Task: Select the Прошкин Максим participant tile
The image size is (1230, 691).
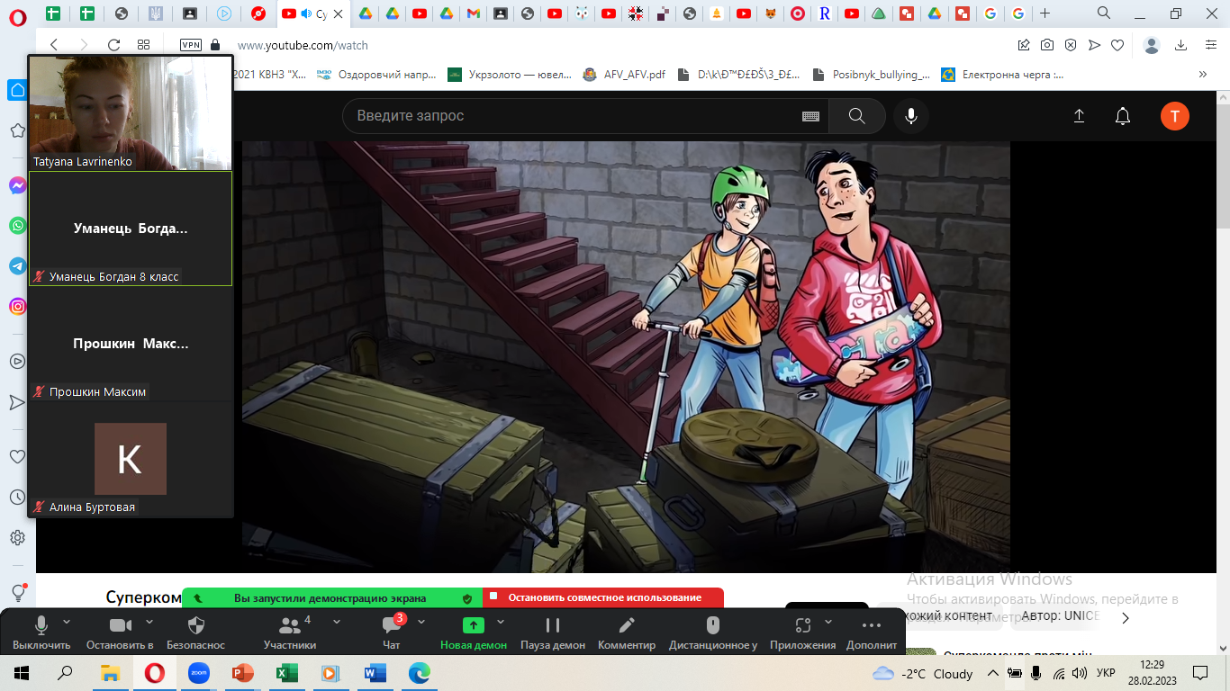Action: coord(131,344)
